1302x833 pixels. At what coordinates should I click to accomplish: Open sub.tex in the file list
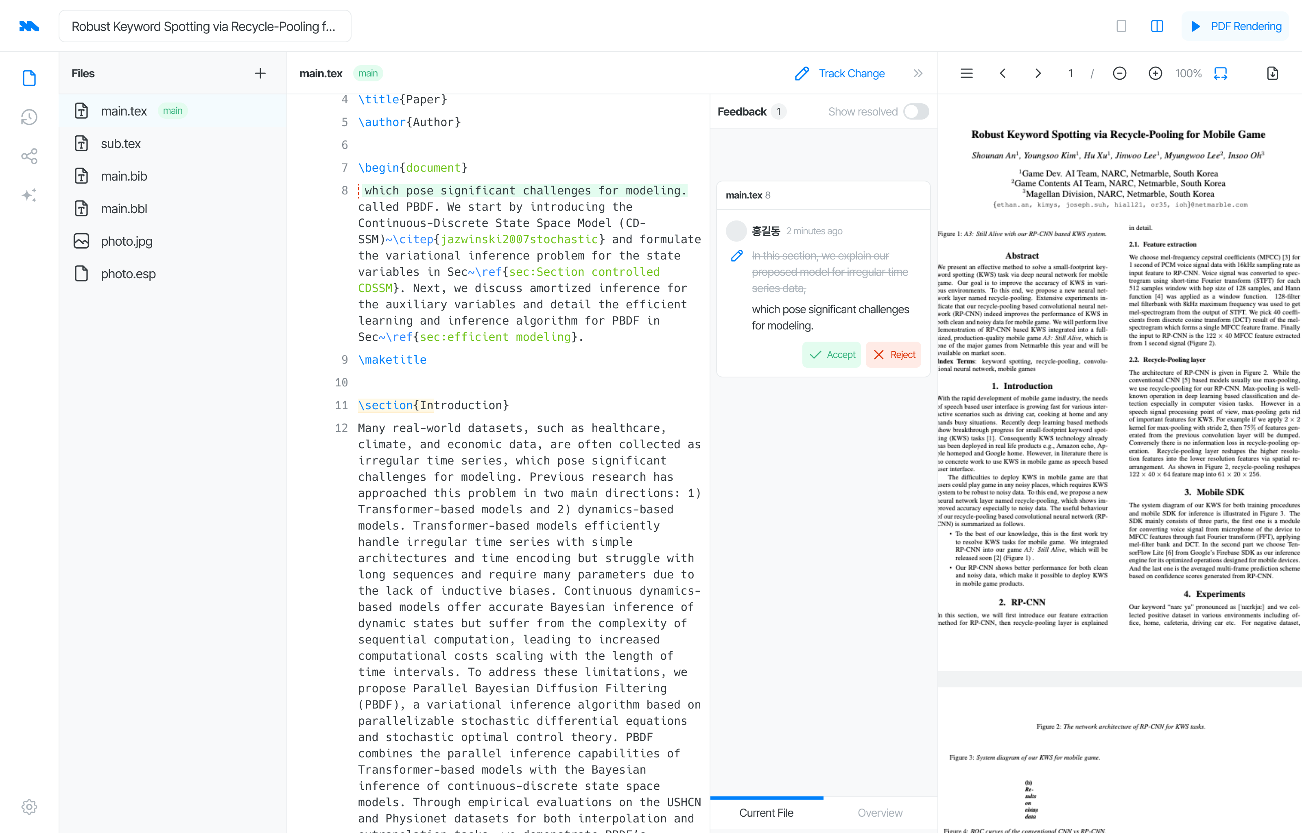click(x=120, y=143)
